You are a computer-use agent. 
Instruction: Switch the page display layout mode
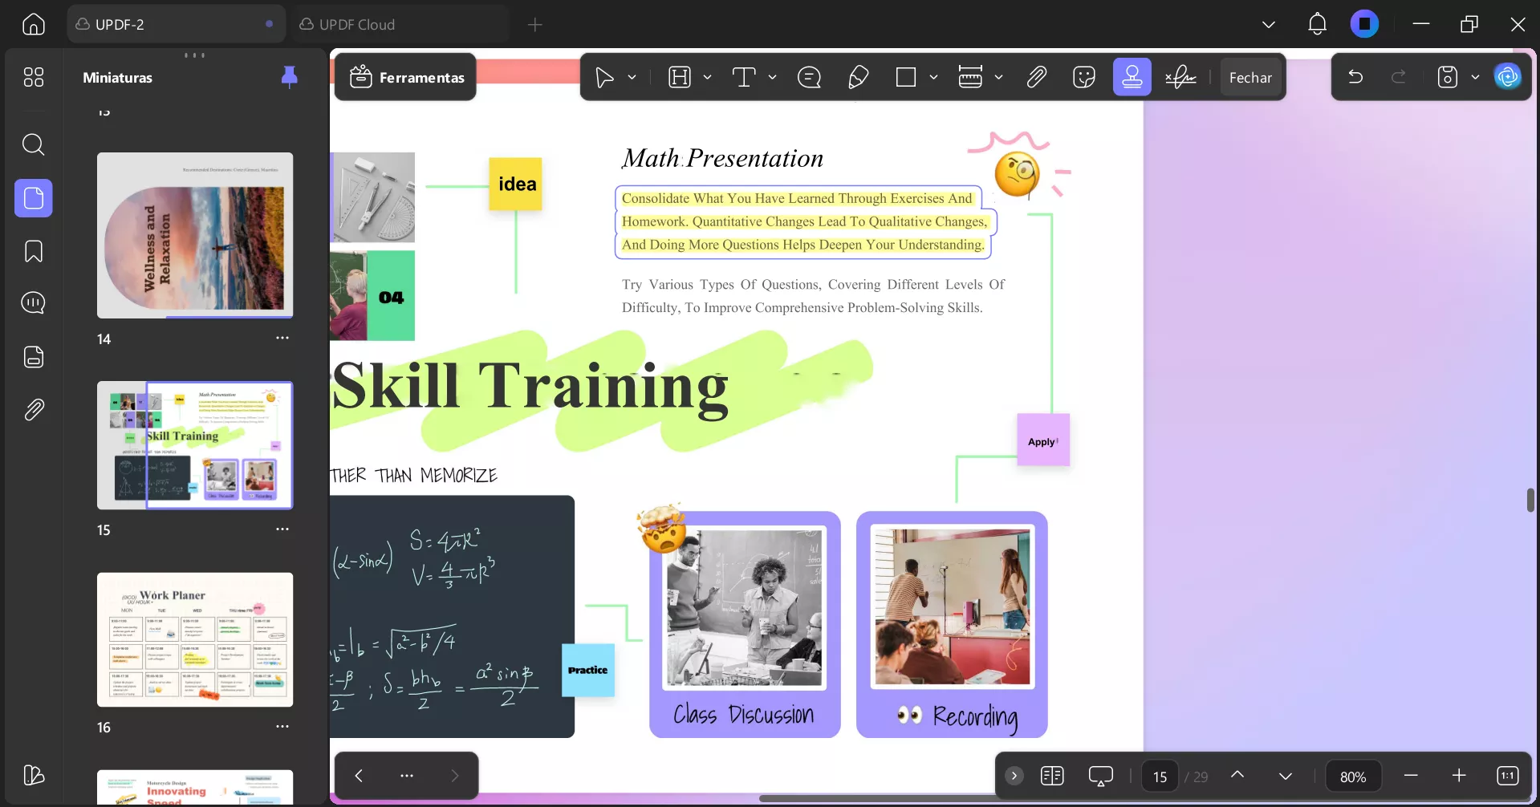pos(1052,776)
